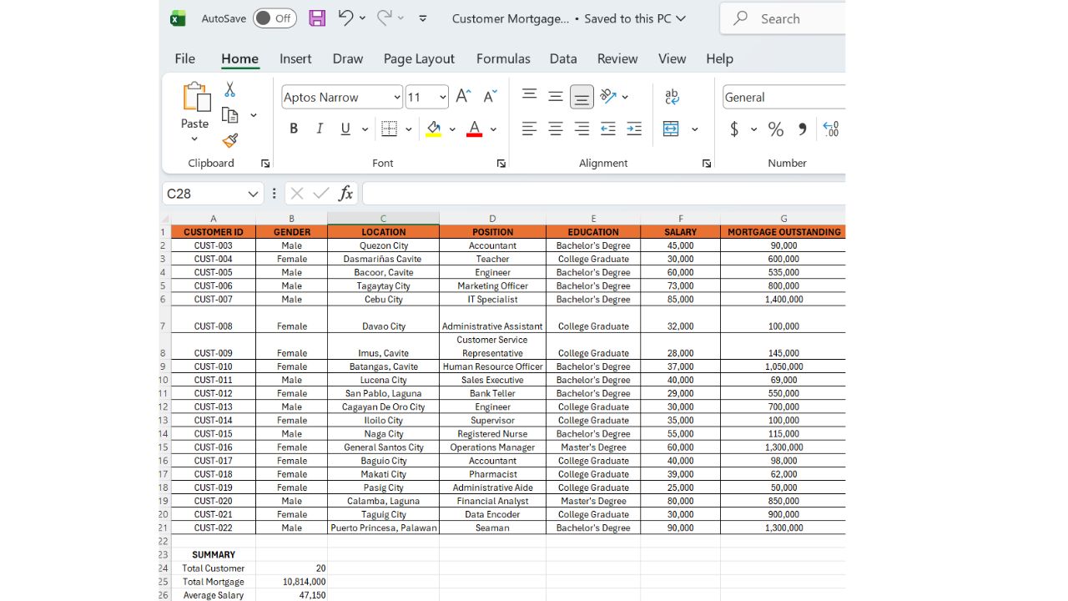The height and width of the screenshot is (601, 1068).
Task: Switch to the Insert ribbon tab
Action: click(x=295, y=58)
